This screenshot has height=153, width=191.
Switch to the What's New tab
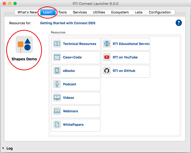point(27,12)
